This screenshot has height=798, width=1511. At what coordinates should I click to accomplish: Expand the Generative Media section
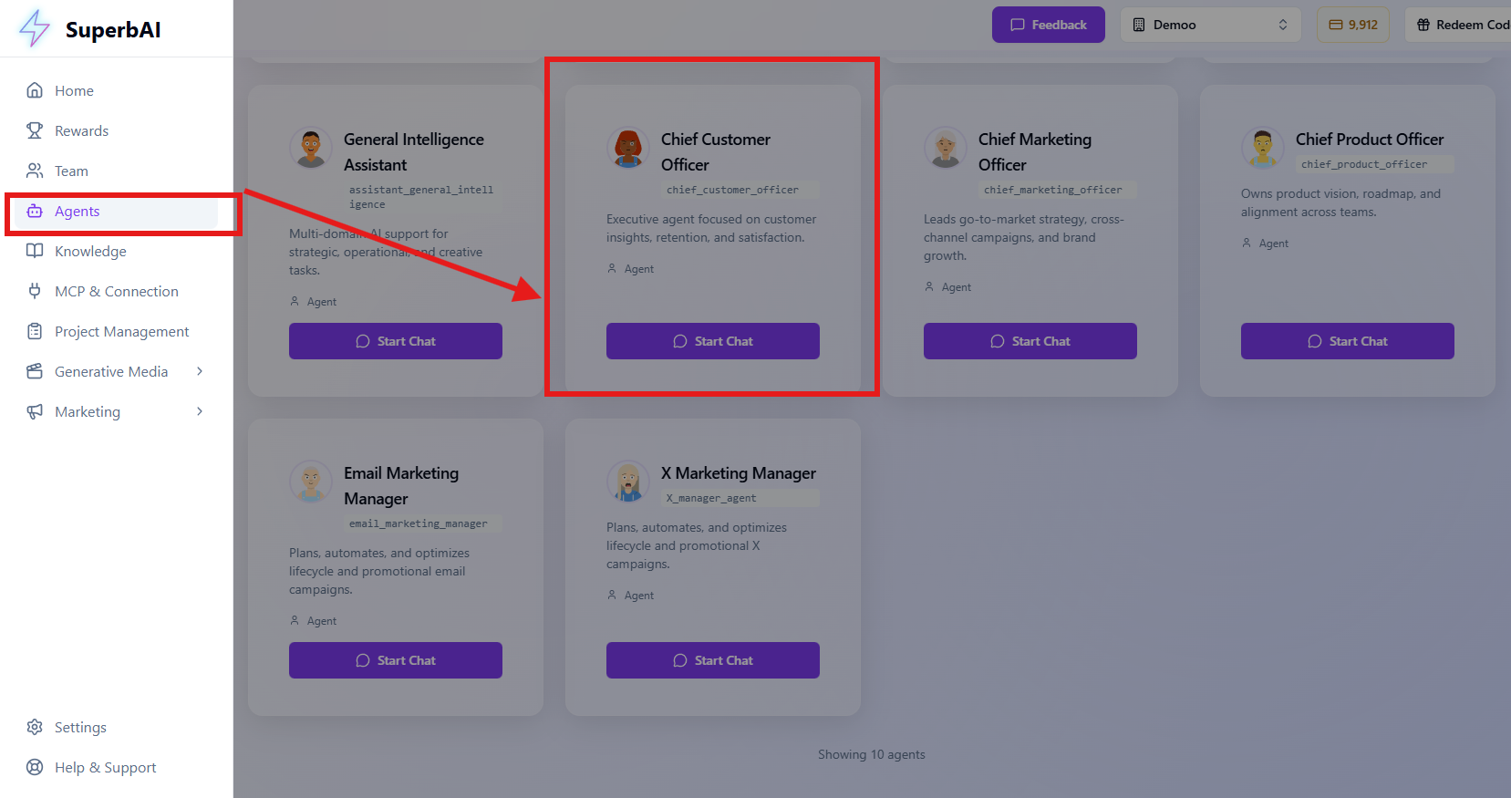[200, 371]
